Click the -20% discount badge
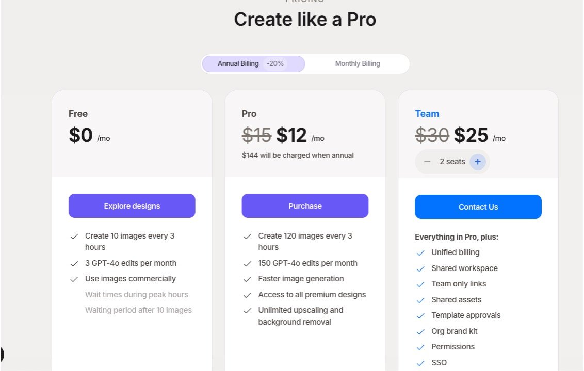 point(275,64)
